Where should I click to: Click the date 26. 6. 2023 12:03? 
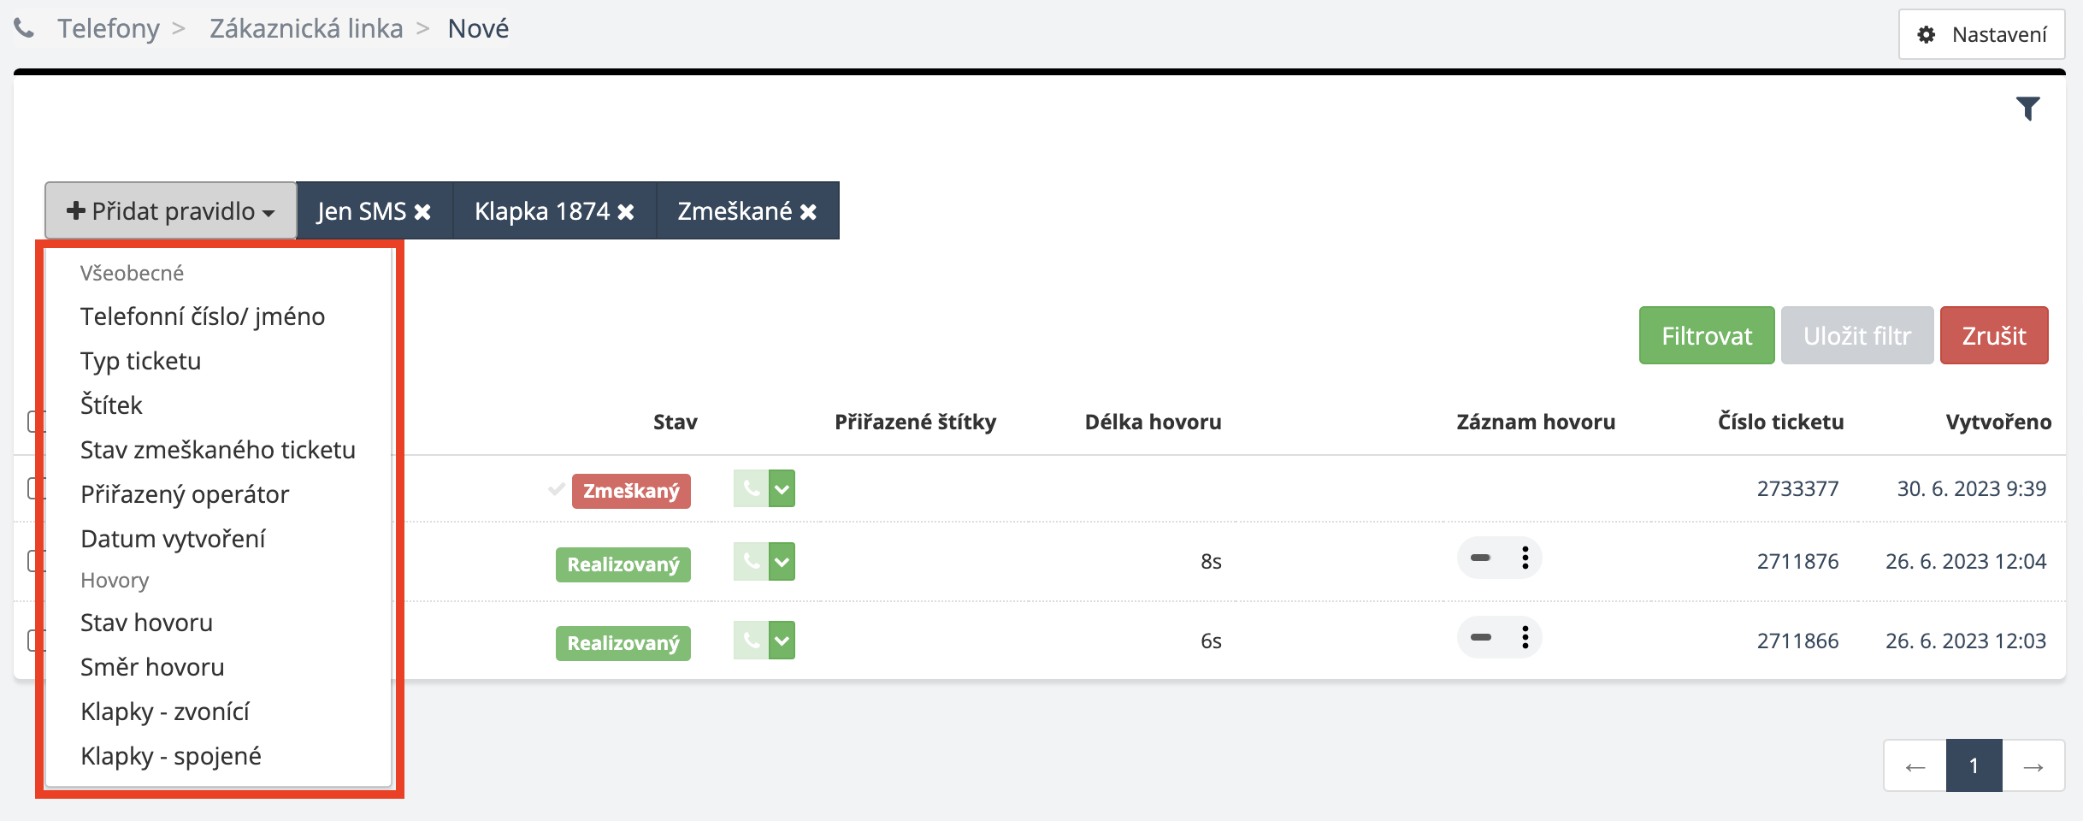point(1966,641)
